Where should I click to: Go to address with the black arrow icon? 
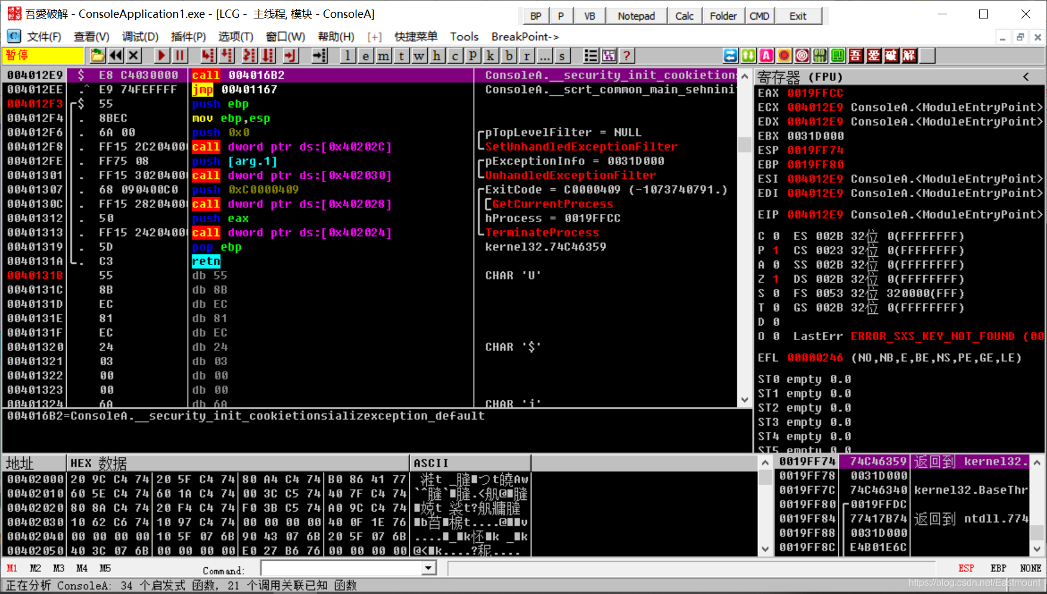coord(320,56)
